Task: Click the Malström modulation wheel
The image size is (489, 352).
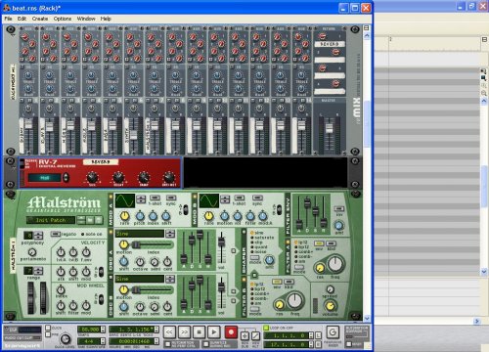Action: coord(43,298)
